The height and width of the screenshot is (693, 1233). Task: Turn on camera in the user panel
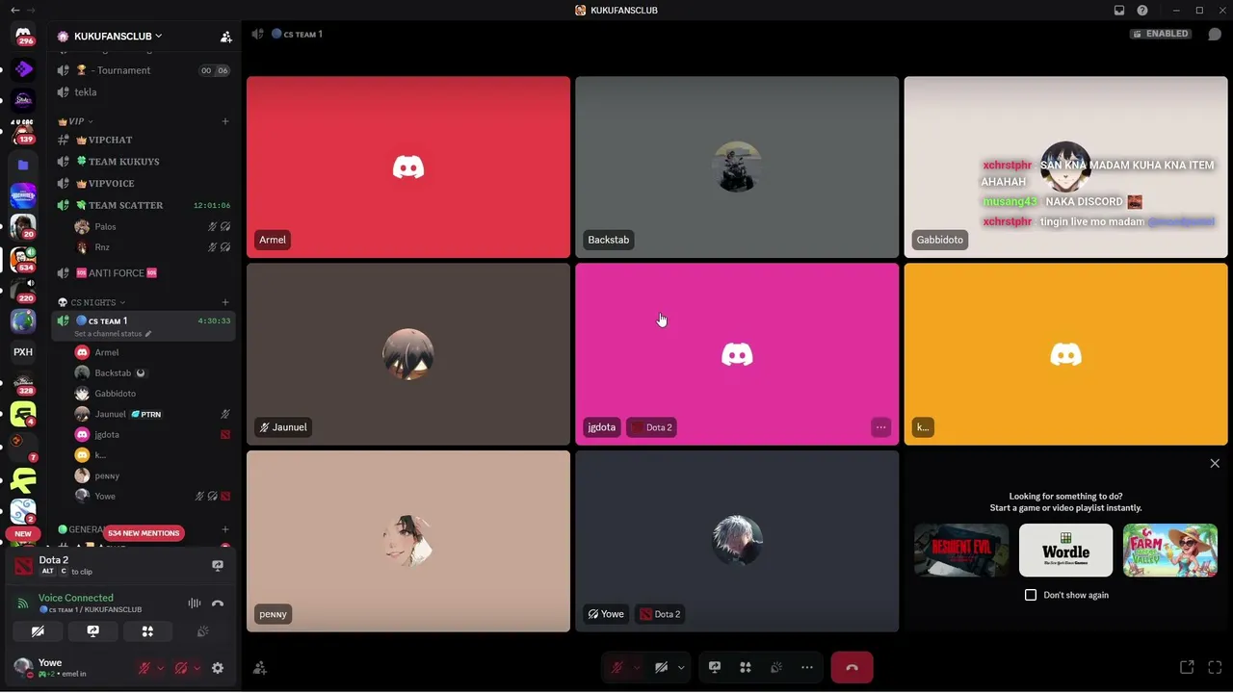click(x=38, y=632)
